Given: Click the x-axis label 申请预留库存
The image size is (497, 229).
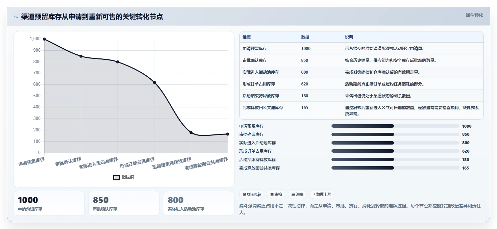Looking at the screenshot, I should point(31,161).
